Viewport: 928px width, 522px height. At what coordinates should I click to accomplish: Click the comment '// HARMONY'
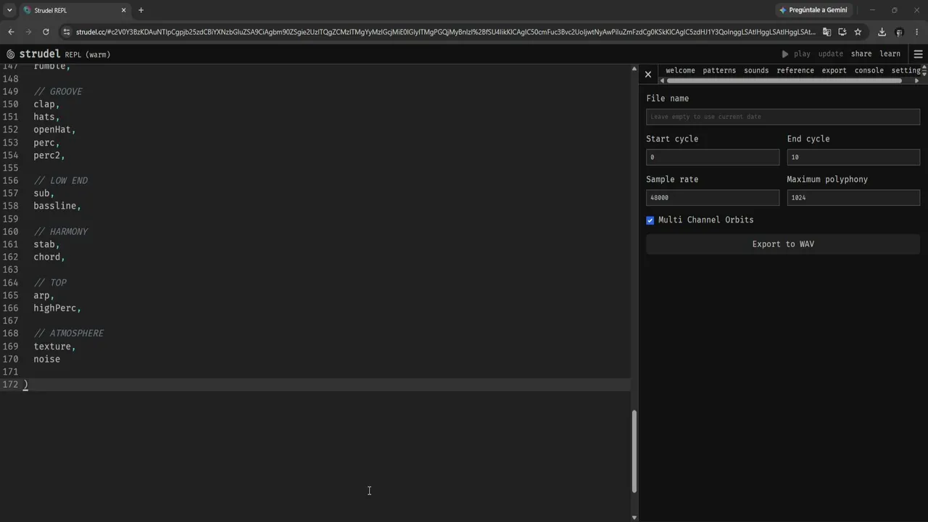tap(61, 231)
